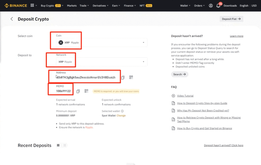Show QR code for the MEMO
Viewport: 261px width, 165px height.
(x=86, y=91)
